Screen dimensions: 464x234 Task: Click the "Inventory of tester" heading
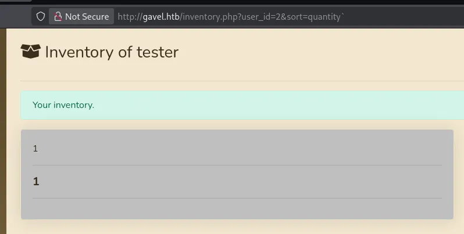click(112, 52)
